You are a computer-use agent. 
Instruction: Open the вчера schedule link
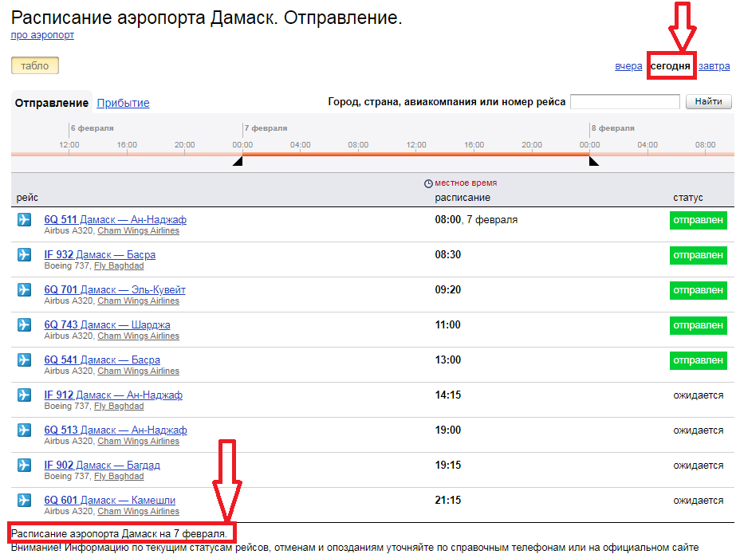click(x=628, y=66)
